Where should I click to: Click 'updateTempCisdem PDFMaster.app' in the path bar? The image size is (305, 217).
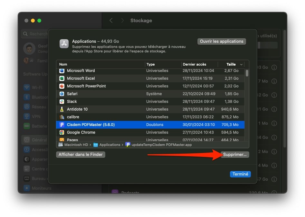coord(162,145)
